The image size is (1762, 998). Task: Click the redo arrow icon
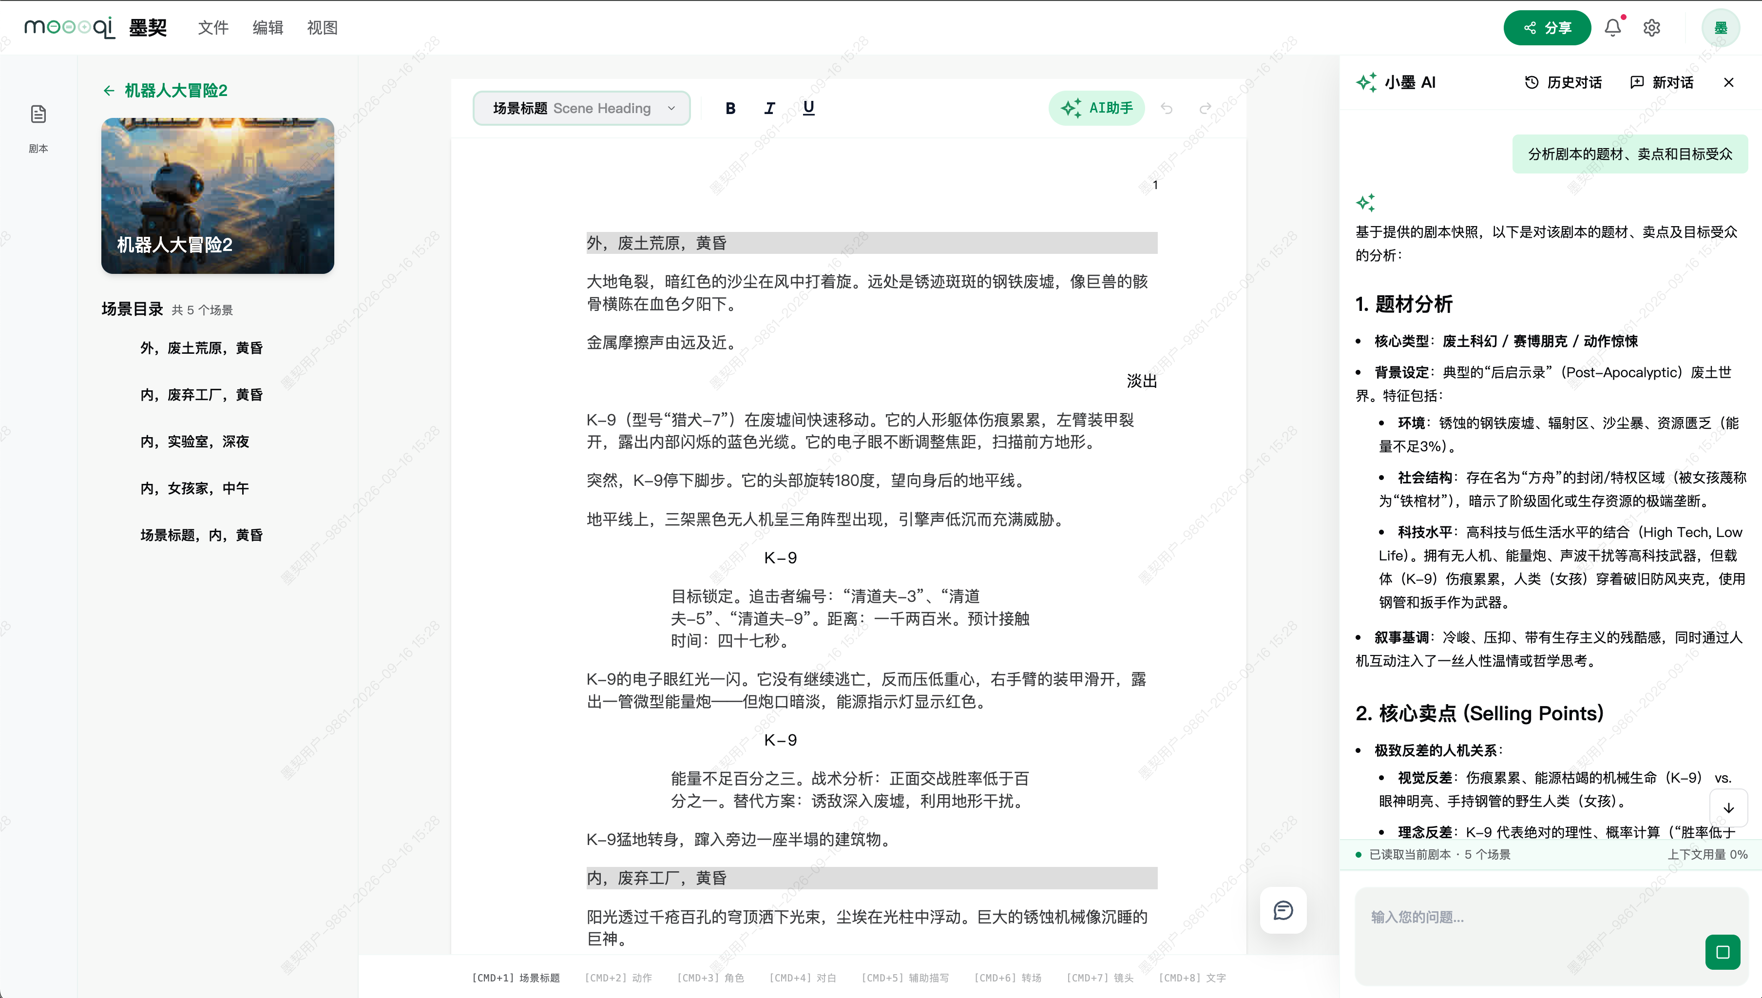click(1205, 108)
